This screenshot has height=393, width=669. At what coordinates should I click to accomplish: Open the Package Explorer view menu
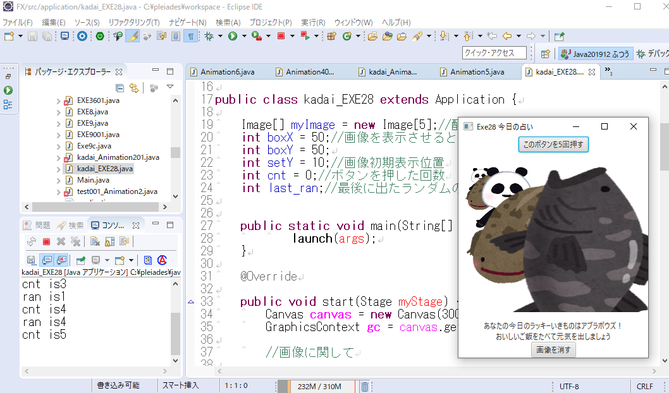pyautogui.click(x=169, y=88)
